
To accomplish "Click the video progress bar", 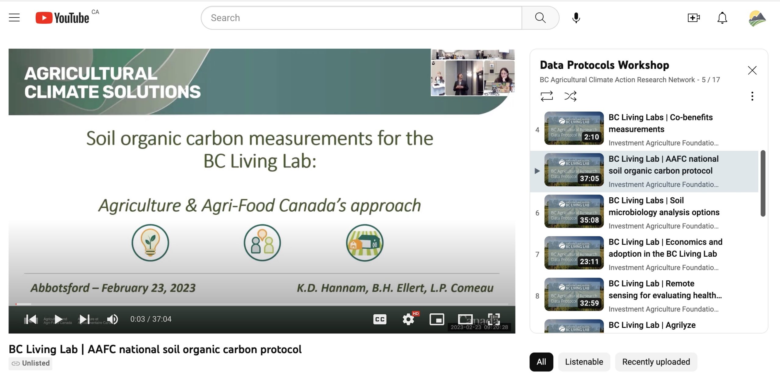I will coord(262,304).
